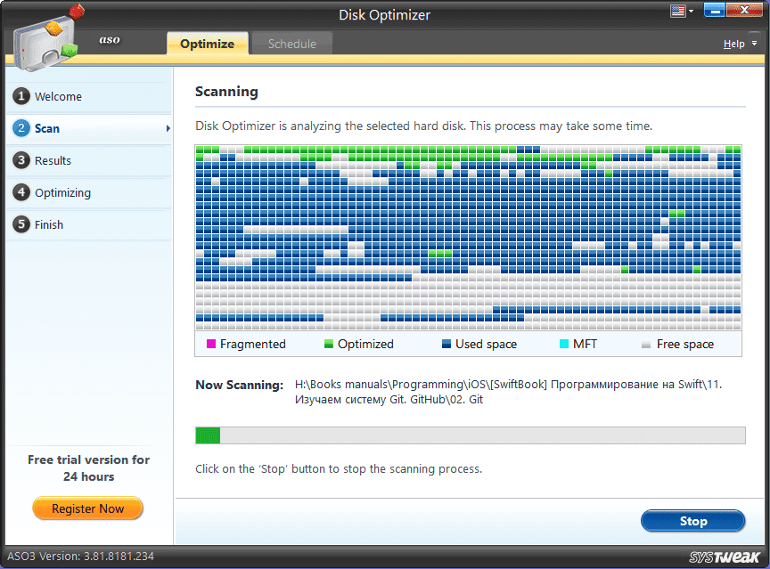770x569 pixels.
Task: Click the Free space legend label
Action: point(685,345)
